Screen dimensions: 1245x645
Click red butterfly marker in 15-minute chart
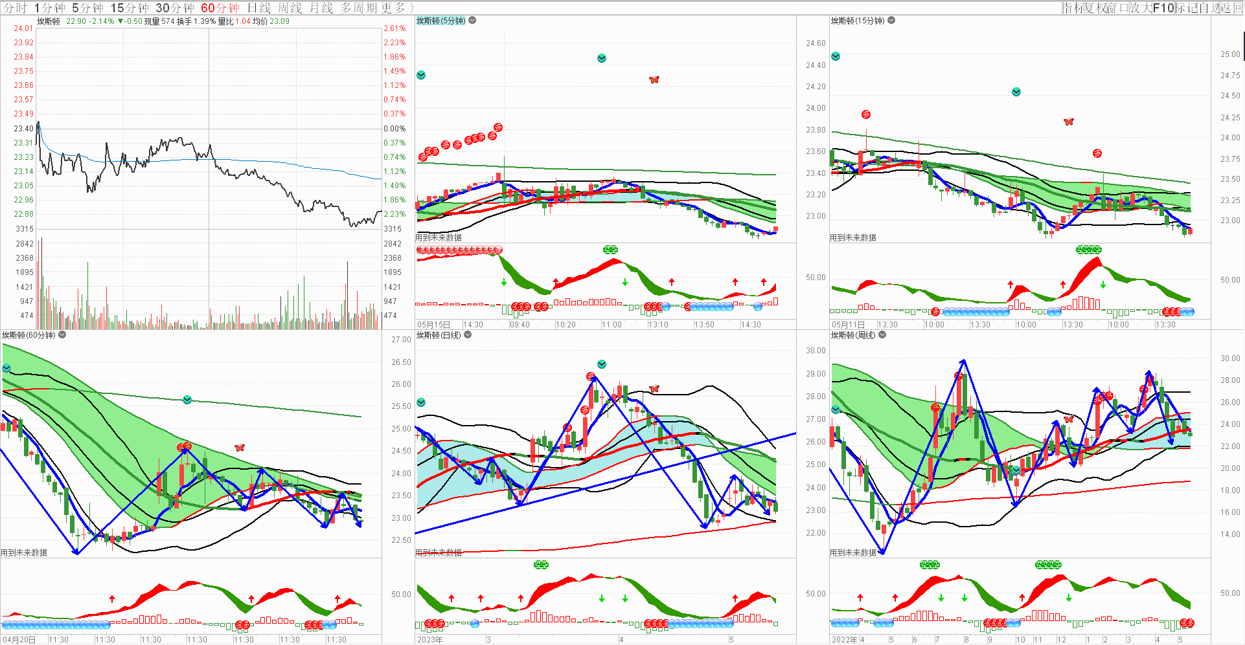coord(1069,122)
